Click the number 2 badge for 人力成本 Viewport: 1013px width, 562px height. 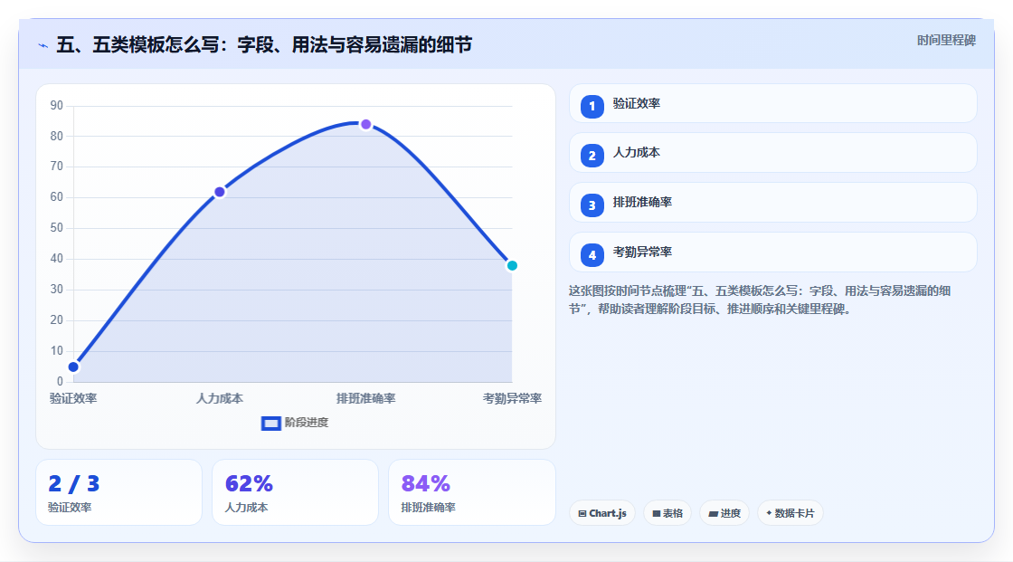point(592,156)
